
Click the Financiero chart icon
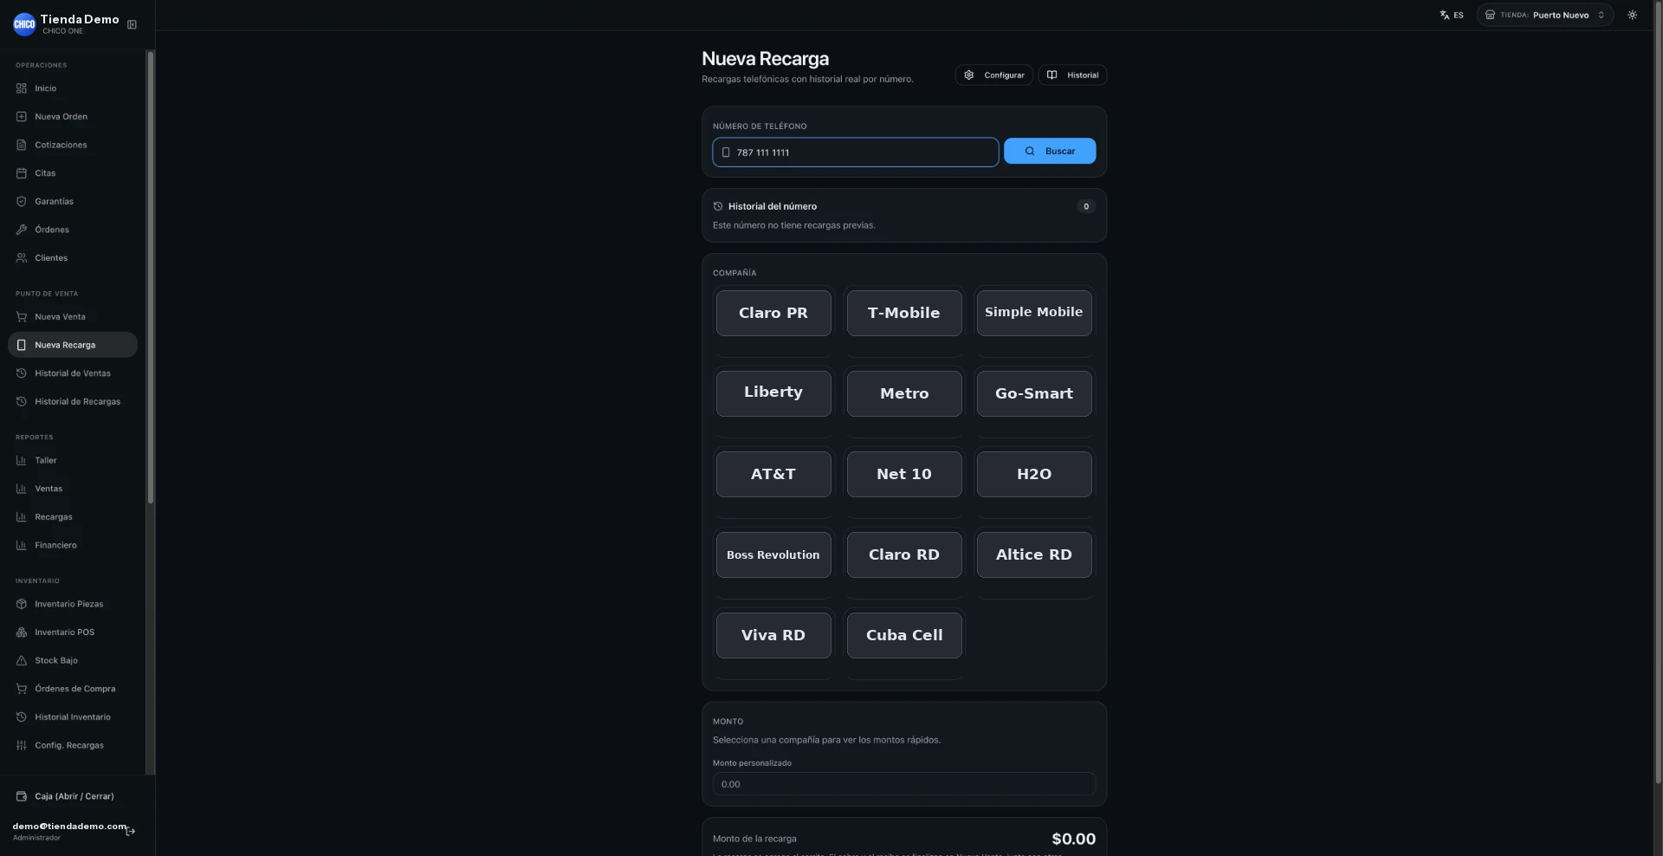point(22,546)
